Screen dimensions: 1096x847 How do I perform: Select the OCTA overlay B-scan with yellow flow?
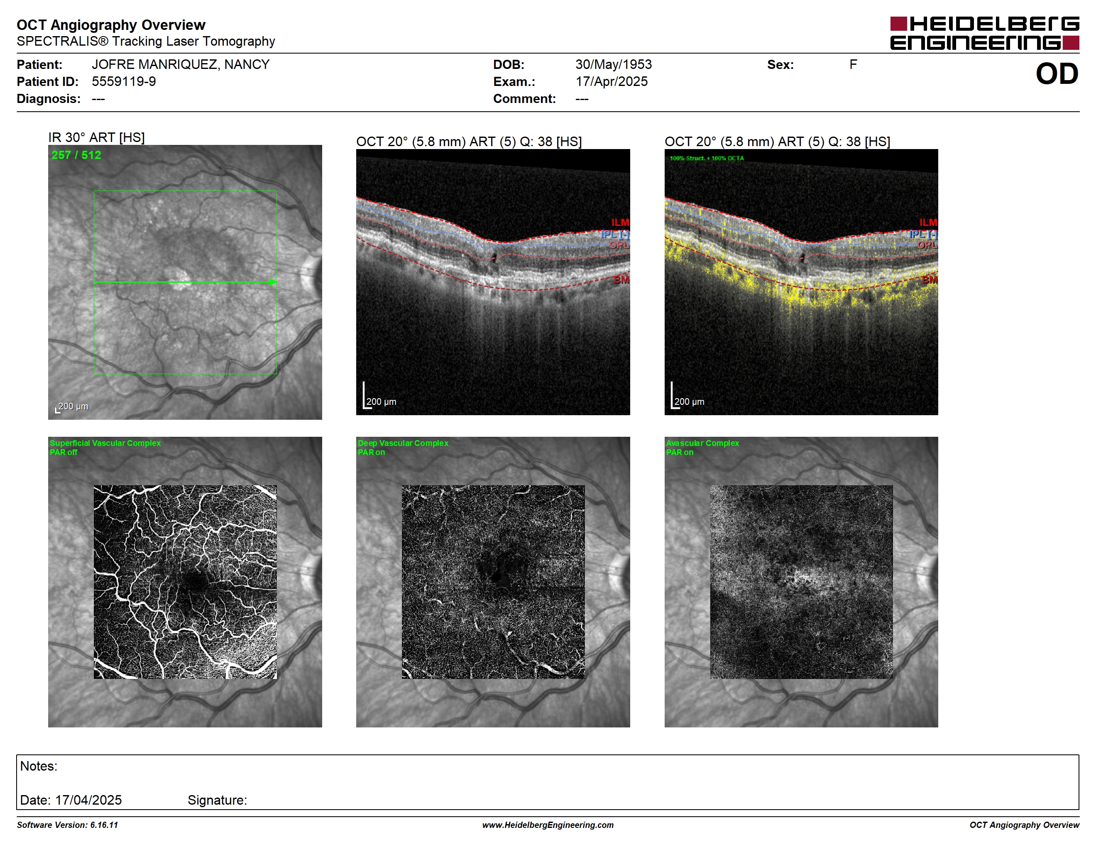tap(801, 282)
